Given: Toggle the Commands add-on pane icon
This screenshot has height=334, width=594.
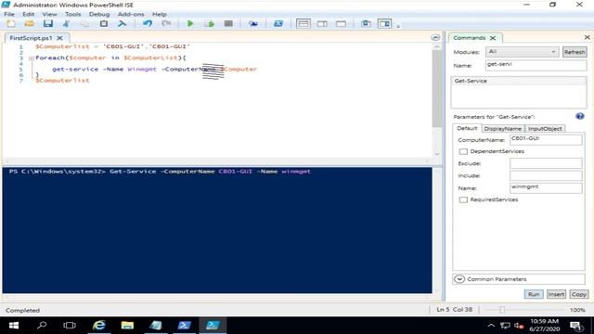Looking at the screenshot, I should pos(384,23).
